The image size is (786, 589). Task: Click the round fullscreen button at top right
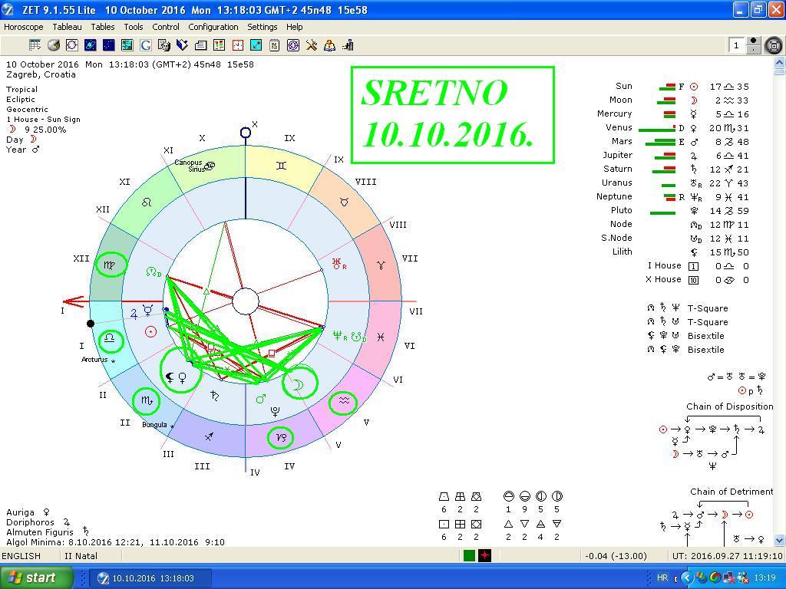[x=774, y=46]
